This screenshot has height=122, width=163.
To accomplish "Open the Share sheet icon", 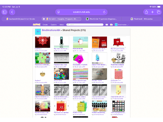I will 146,12.
